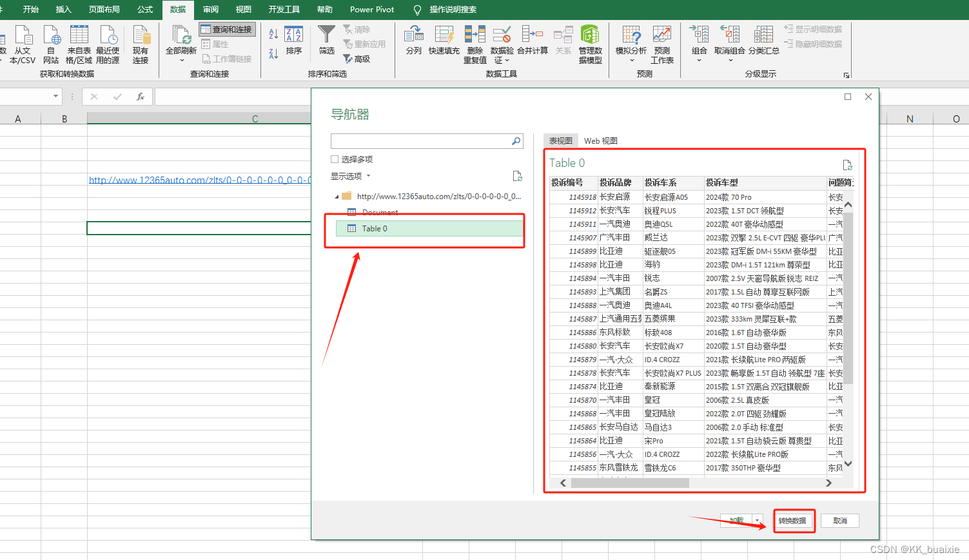Click the Navigator search magnifier icon
The image size is (969, 560).
[x=516, y=141]
